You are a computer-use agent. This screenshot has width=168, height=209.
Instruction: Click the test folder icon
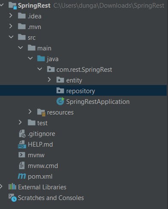click(32, 123)
